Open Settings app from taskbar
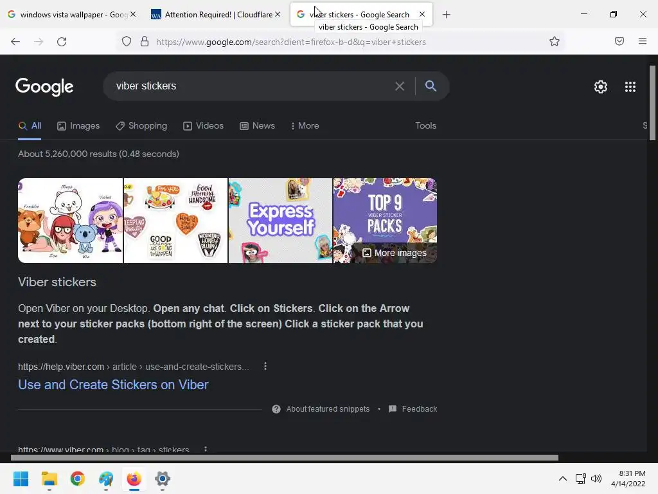 coord(163,479)
